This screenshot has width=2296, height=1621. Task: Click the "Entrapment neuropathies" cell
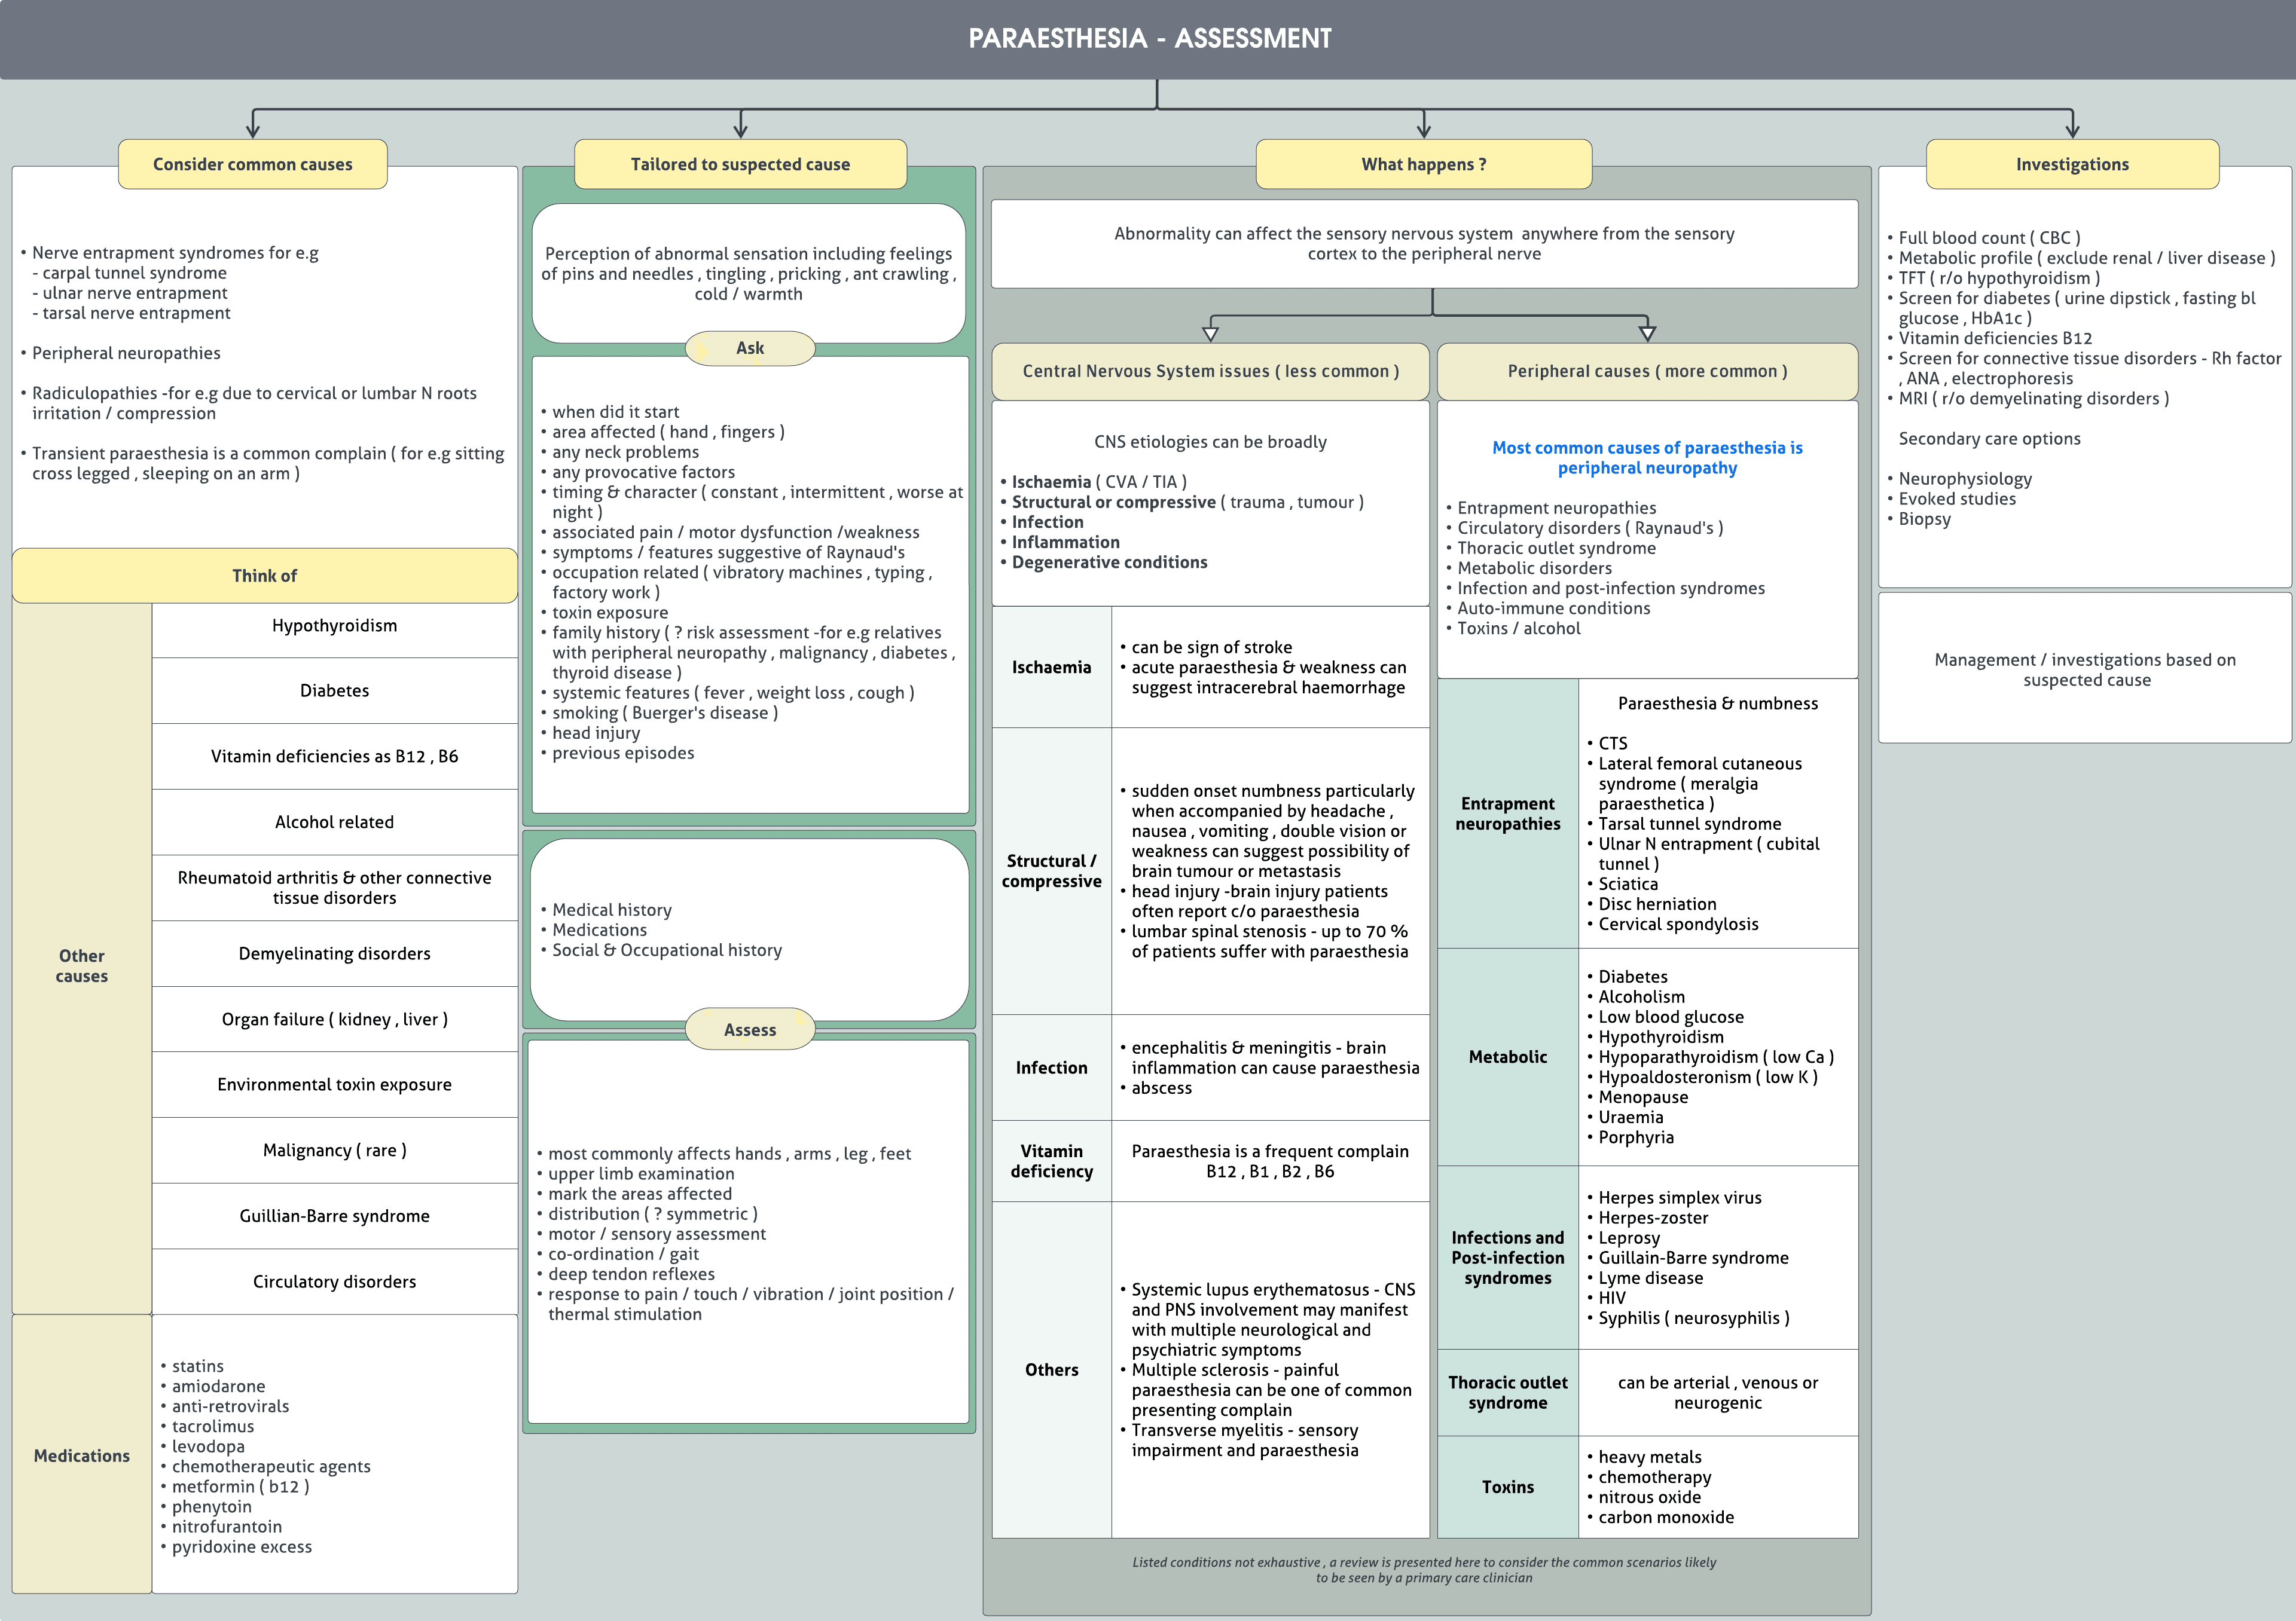click(x=1508, y=813)
